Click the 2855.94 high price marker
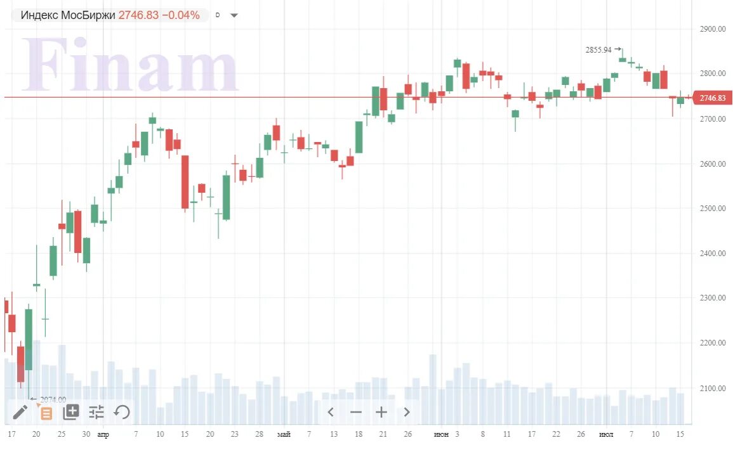 pyautogui.click(x=598, y=49)
